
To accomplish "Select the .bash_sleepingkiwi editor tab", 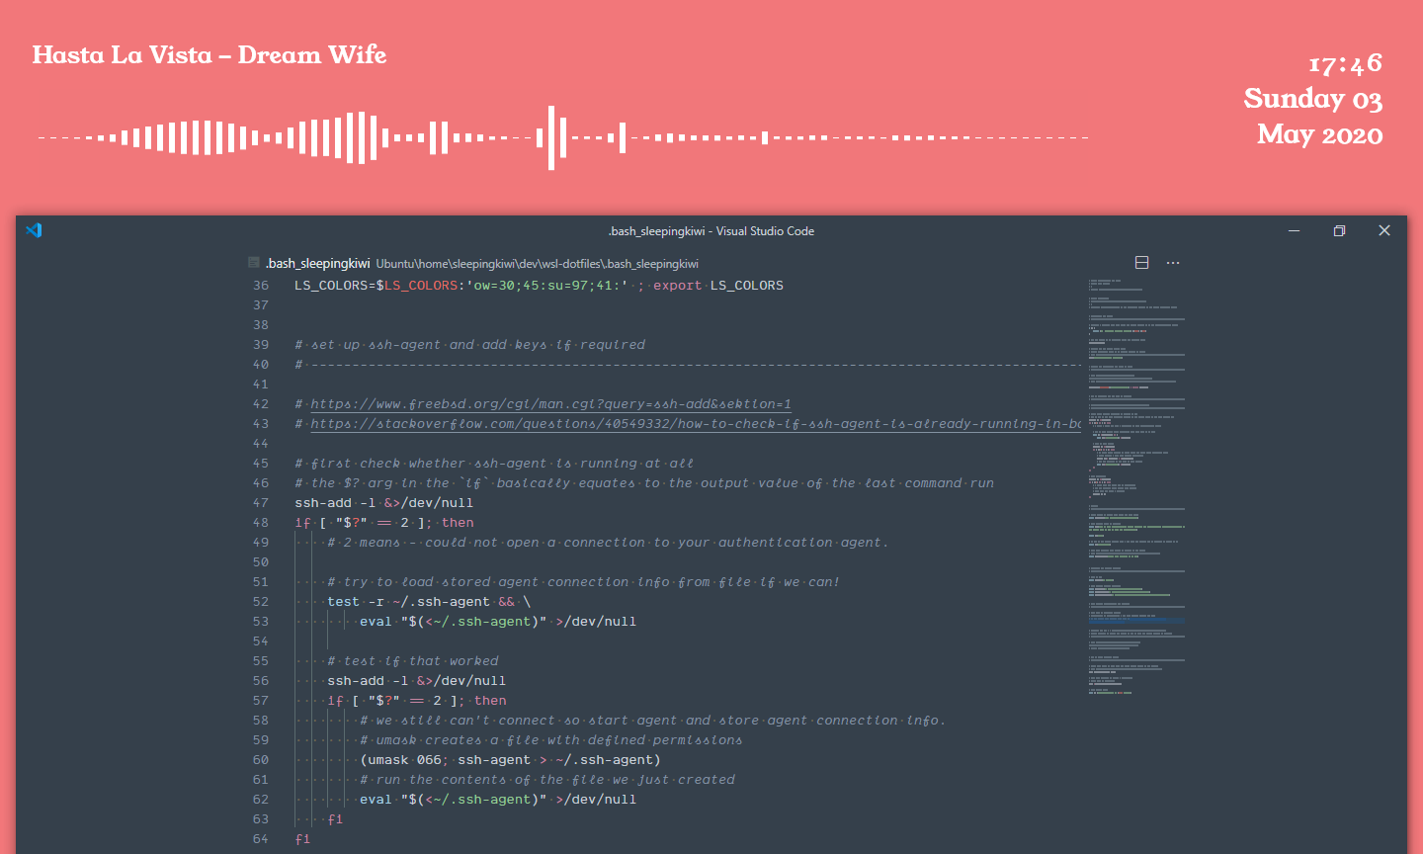I will (x=317, y=263).
